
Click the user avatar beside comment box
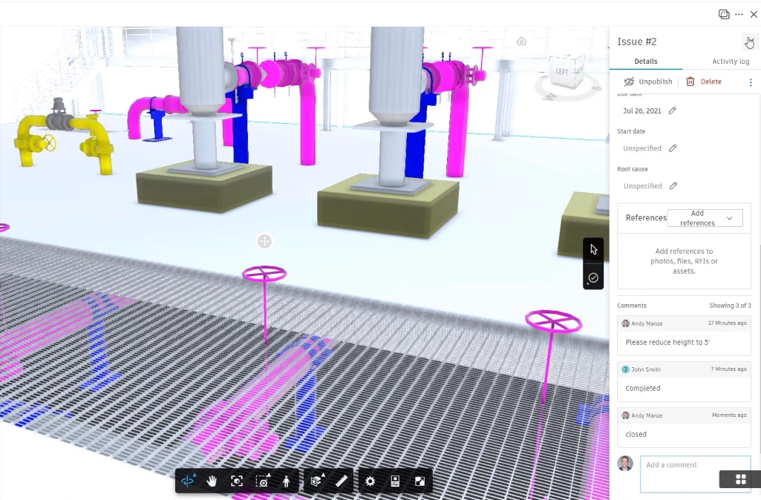(x=625, y=463)
